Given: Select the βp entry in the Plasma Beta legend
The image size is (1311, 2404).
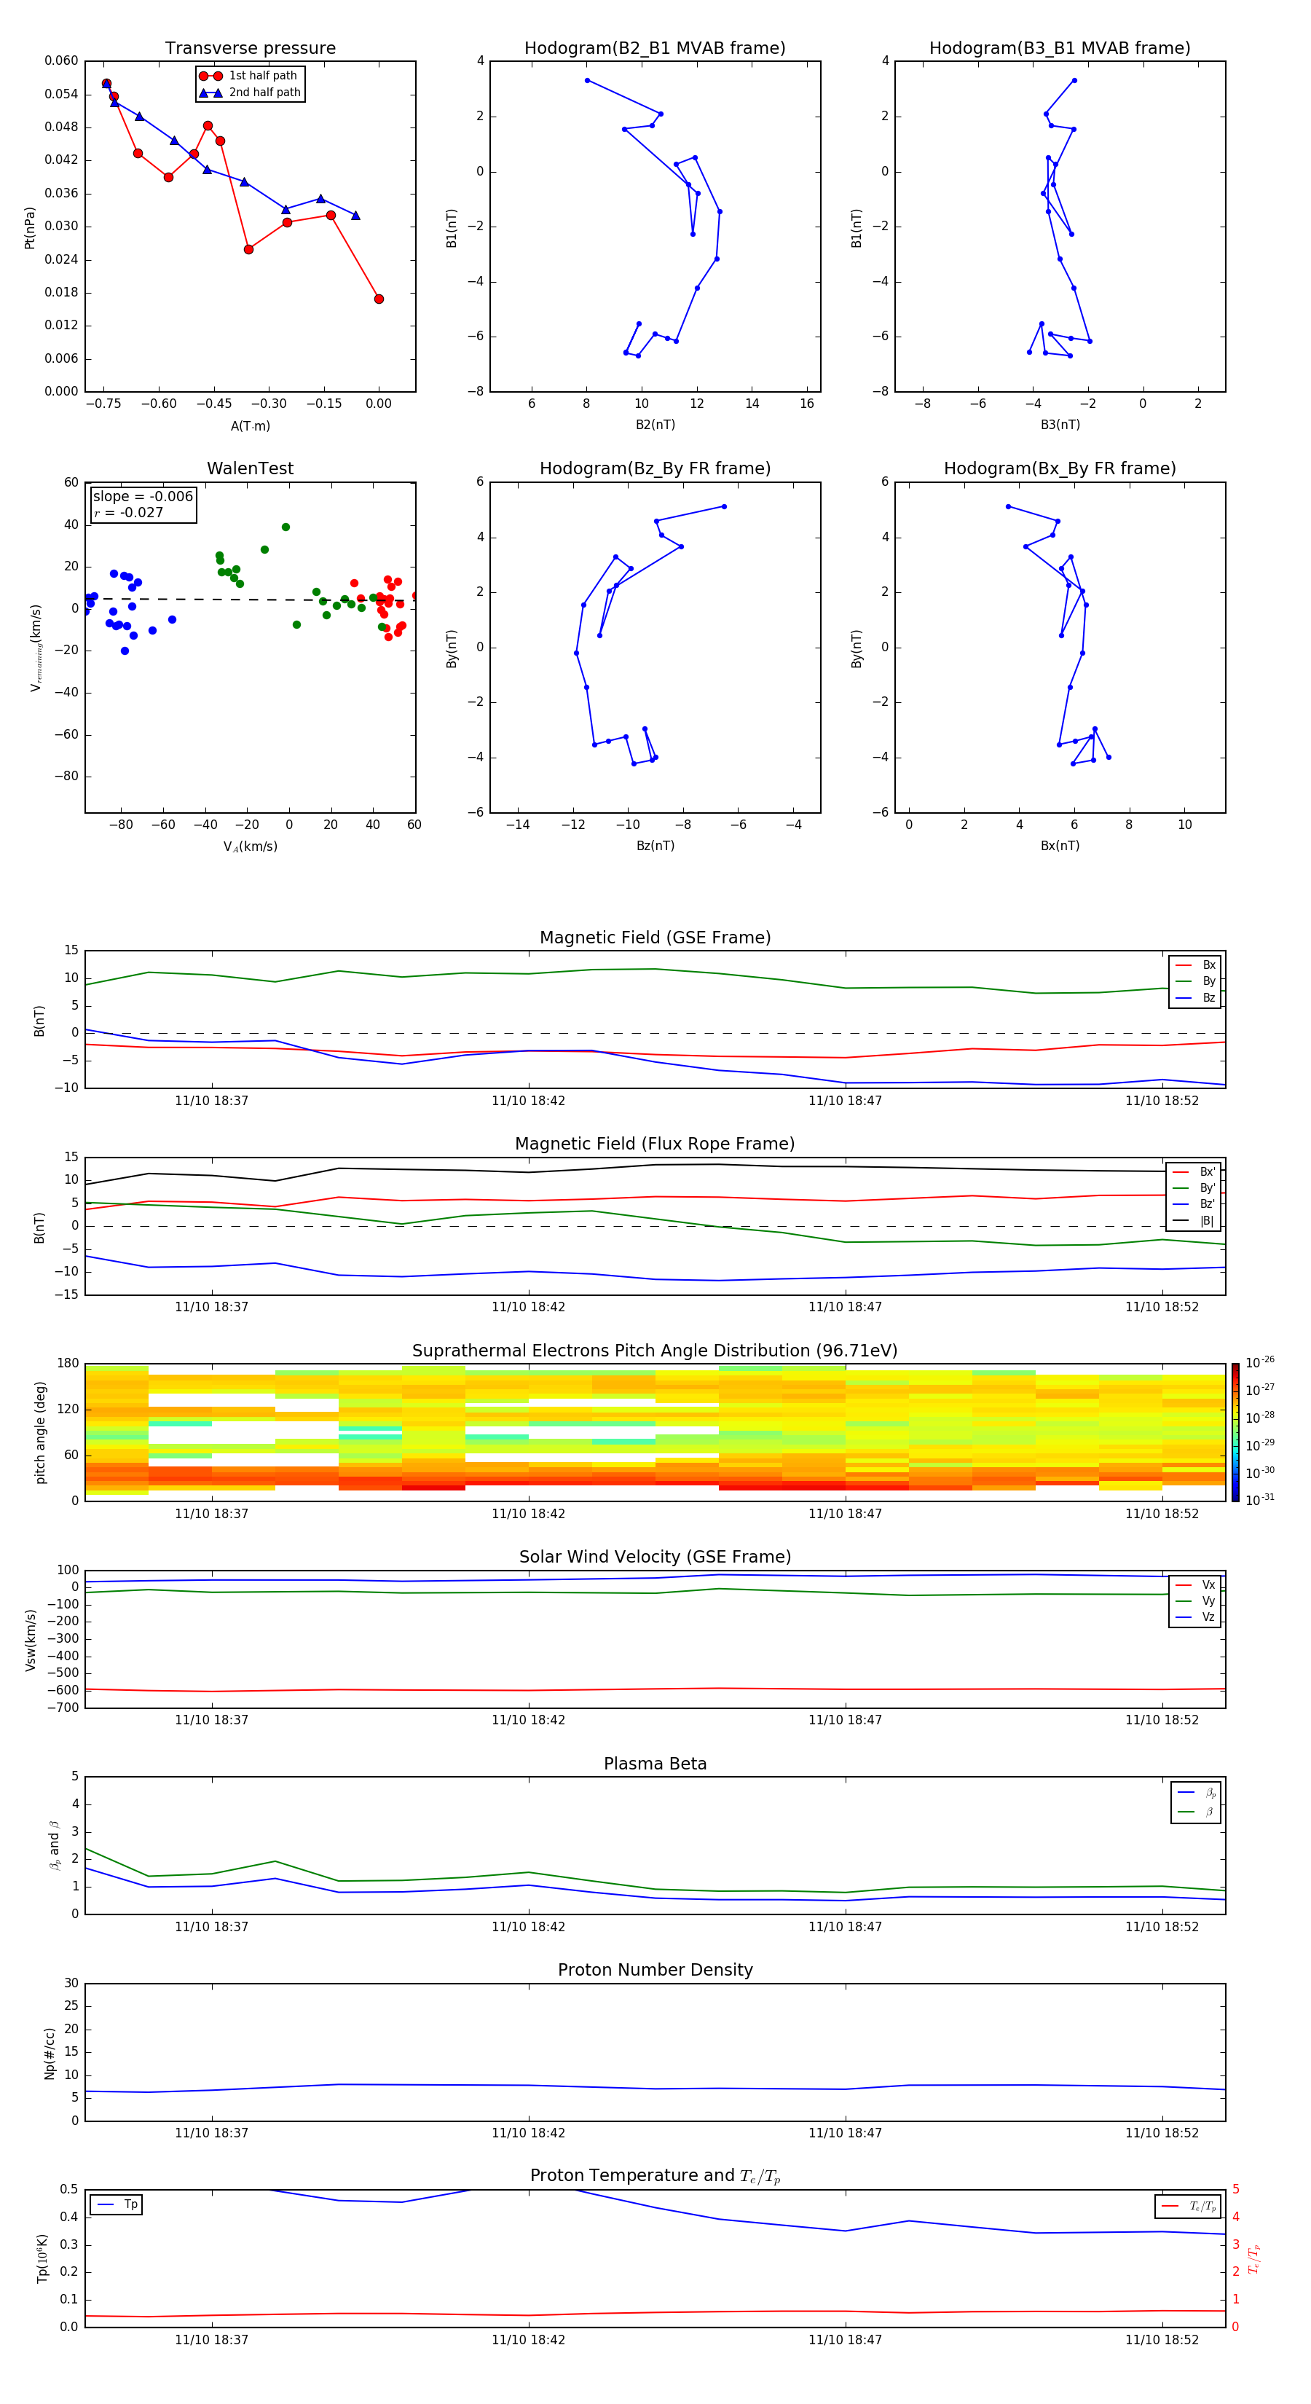Looking at the screenshot, I should [x=1196, y=1793].
